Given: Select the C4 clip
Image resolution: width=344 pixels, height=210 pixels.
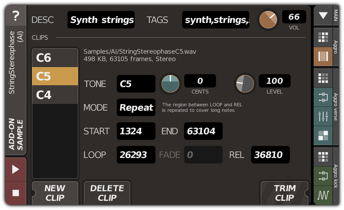Looking at the screenshot, I should [55, 95].
